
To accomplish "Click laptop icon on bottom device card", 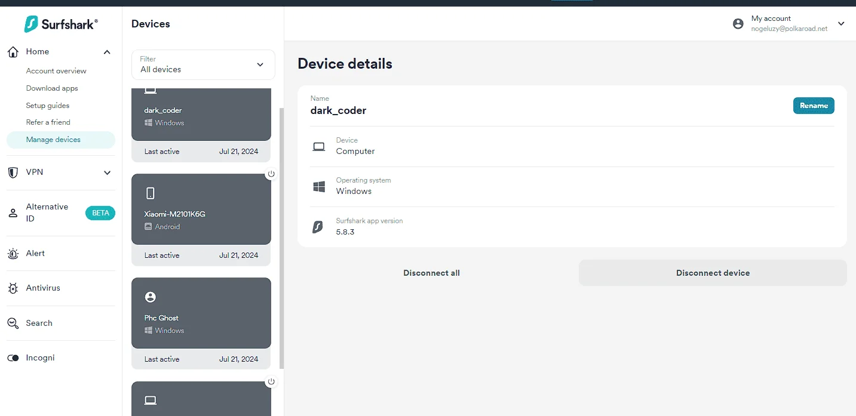I will 151,400.
